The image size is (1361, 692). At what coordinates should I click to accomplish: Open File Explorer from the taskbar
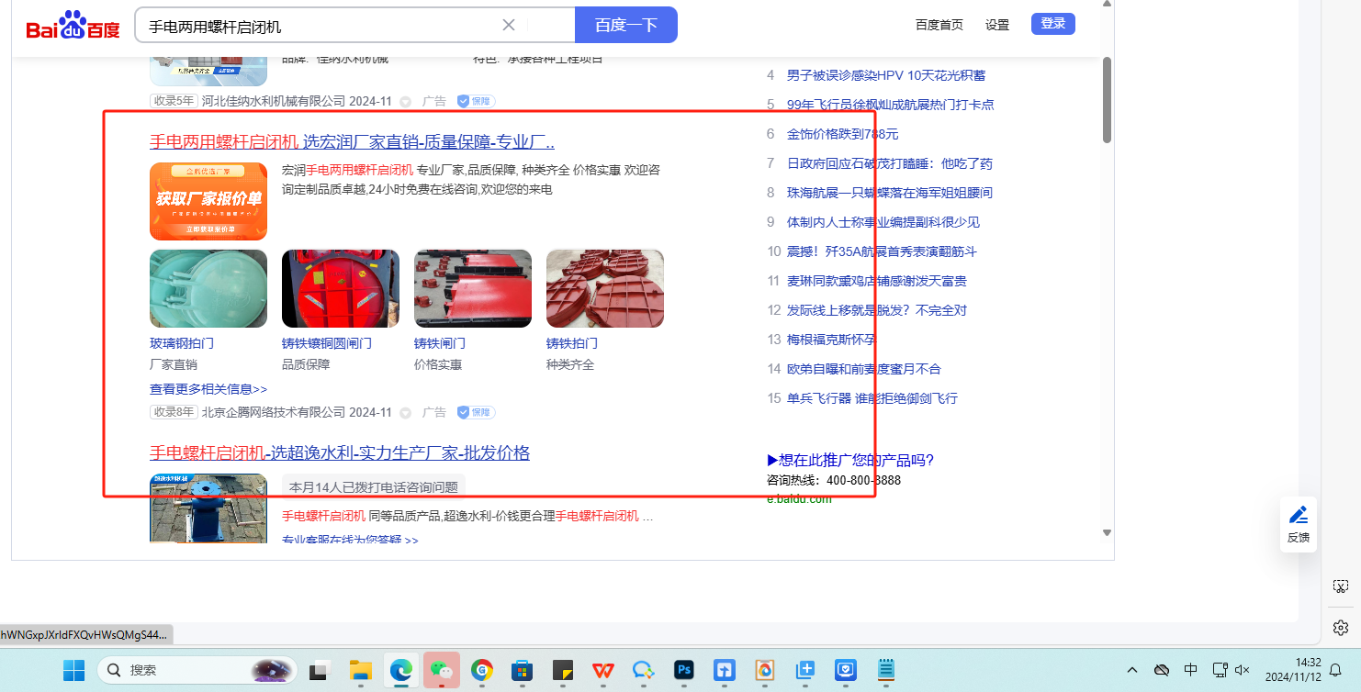tap(360, 671)
